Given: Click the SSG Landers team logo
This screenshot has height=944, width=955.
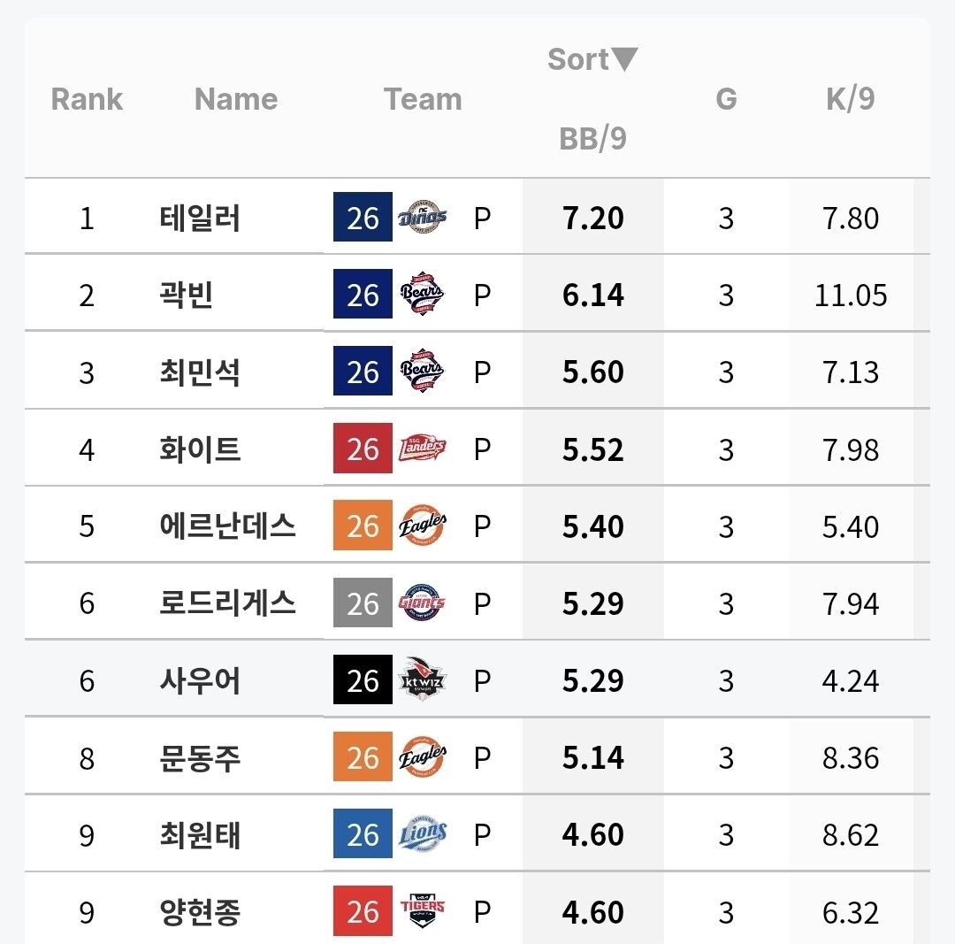Looking at the screenshot, I should [x=422, y=448].
